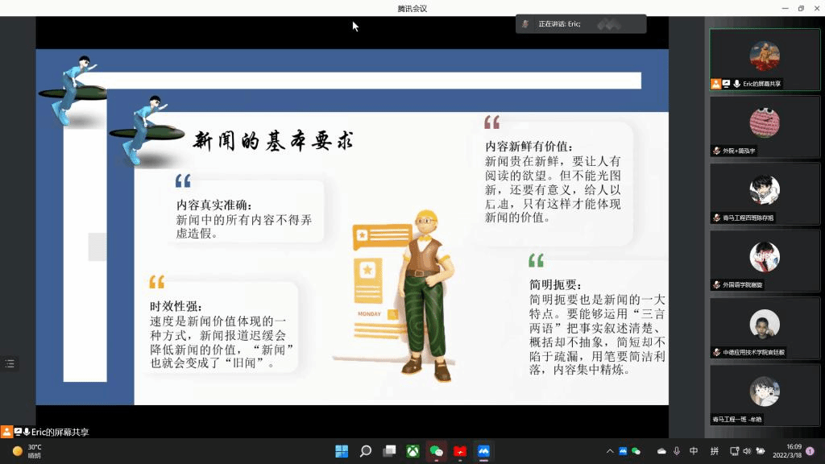825x464 pixels.
Task: Expand hidden system tray icons chevron
Action: tap(610, 451)
